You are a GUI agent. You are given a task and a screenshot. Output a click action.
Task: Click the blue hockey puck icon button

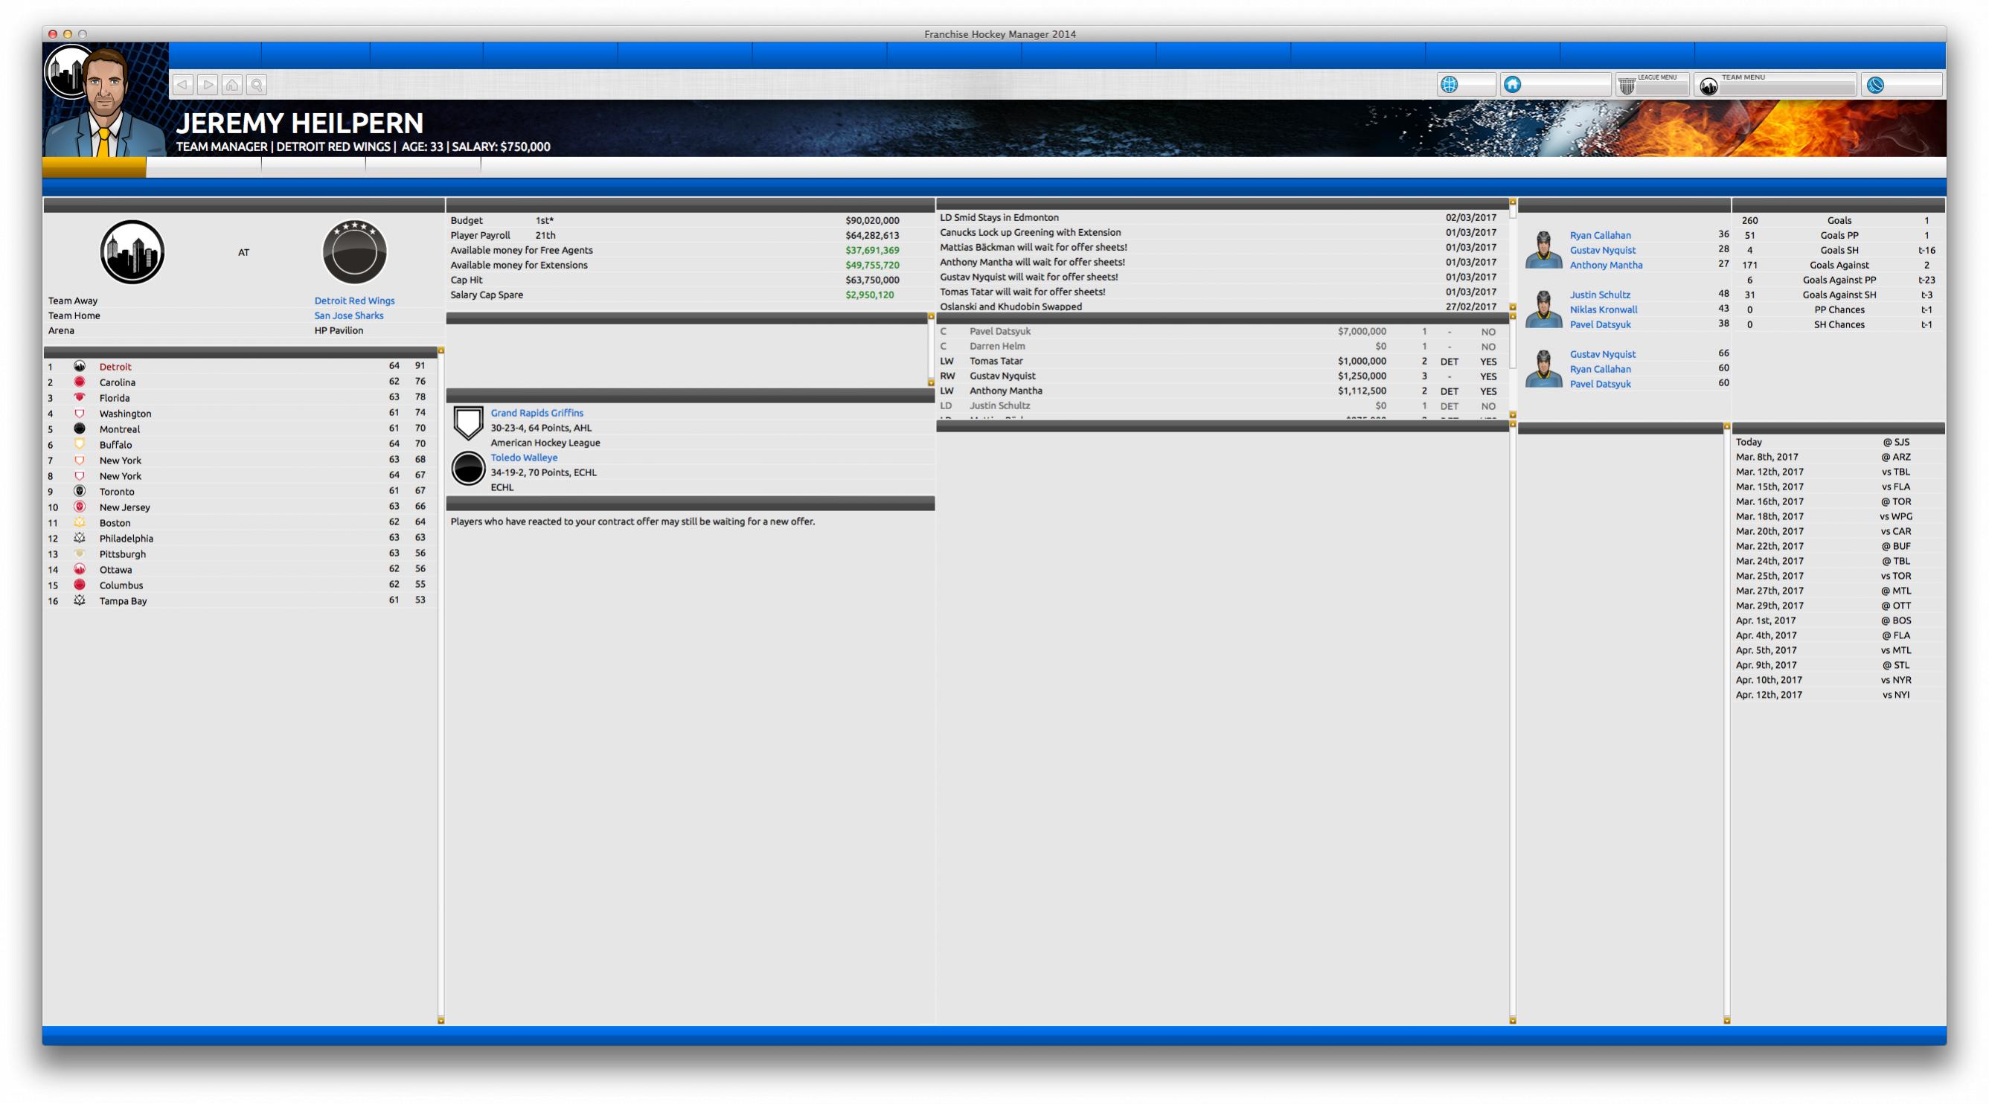(1901, 85)
